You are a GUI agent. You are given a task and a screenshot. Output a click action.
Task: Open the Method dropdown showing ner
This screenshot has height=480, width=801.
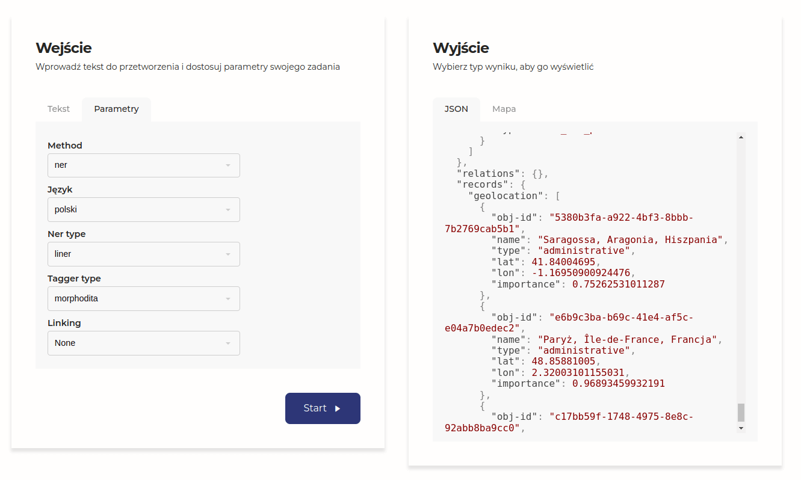coord(144,165)
